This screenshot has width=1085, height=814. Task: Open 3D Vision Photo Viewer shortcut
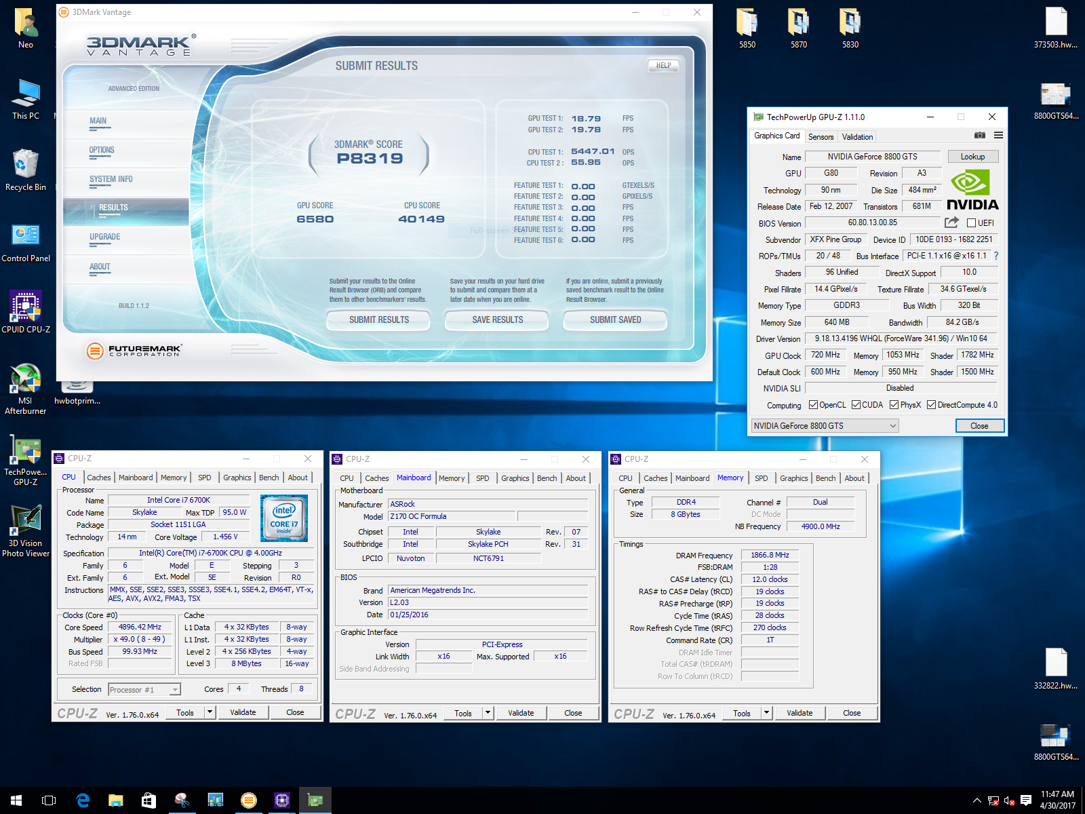point(26,531)
